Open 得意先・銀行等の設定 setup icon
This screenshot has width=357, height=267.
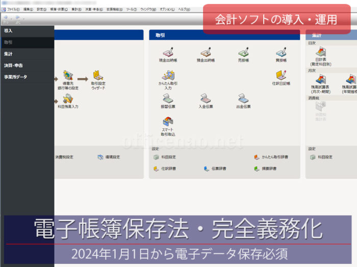pyautogui.click(x=68, y=80)
